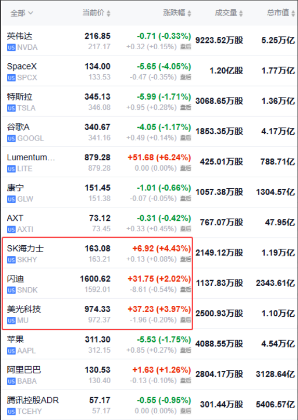Image resolution: width=298 pixels, height=420 pixels.
Task: Open the 阿里巴巴 stock name
Action: (x=24, y=370)
